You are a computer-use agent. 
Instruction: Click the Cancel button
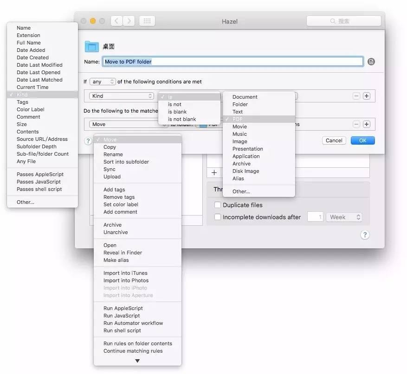click(334, 140)
